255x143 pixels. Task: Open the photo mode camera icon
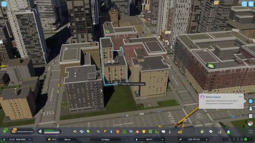coord(251,131)
